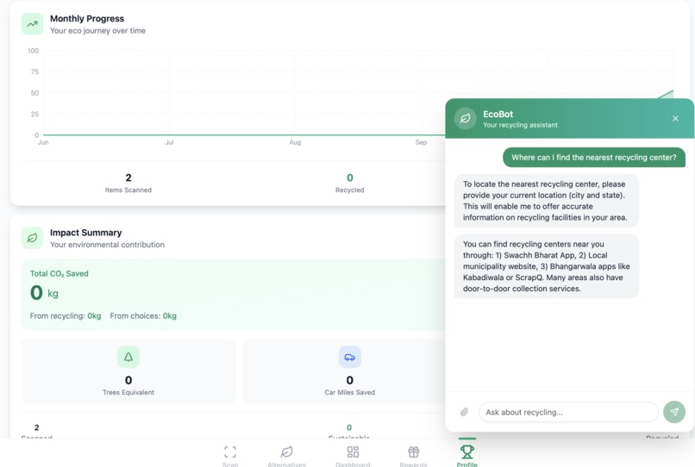695x467 pixels.
Task: Focus the Ask about recycling input
Action: pos(568,412)
